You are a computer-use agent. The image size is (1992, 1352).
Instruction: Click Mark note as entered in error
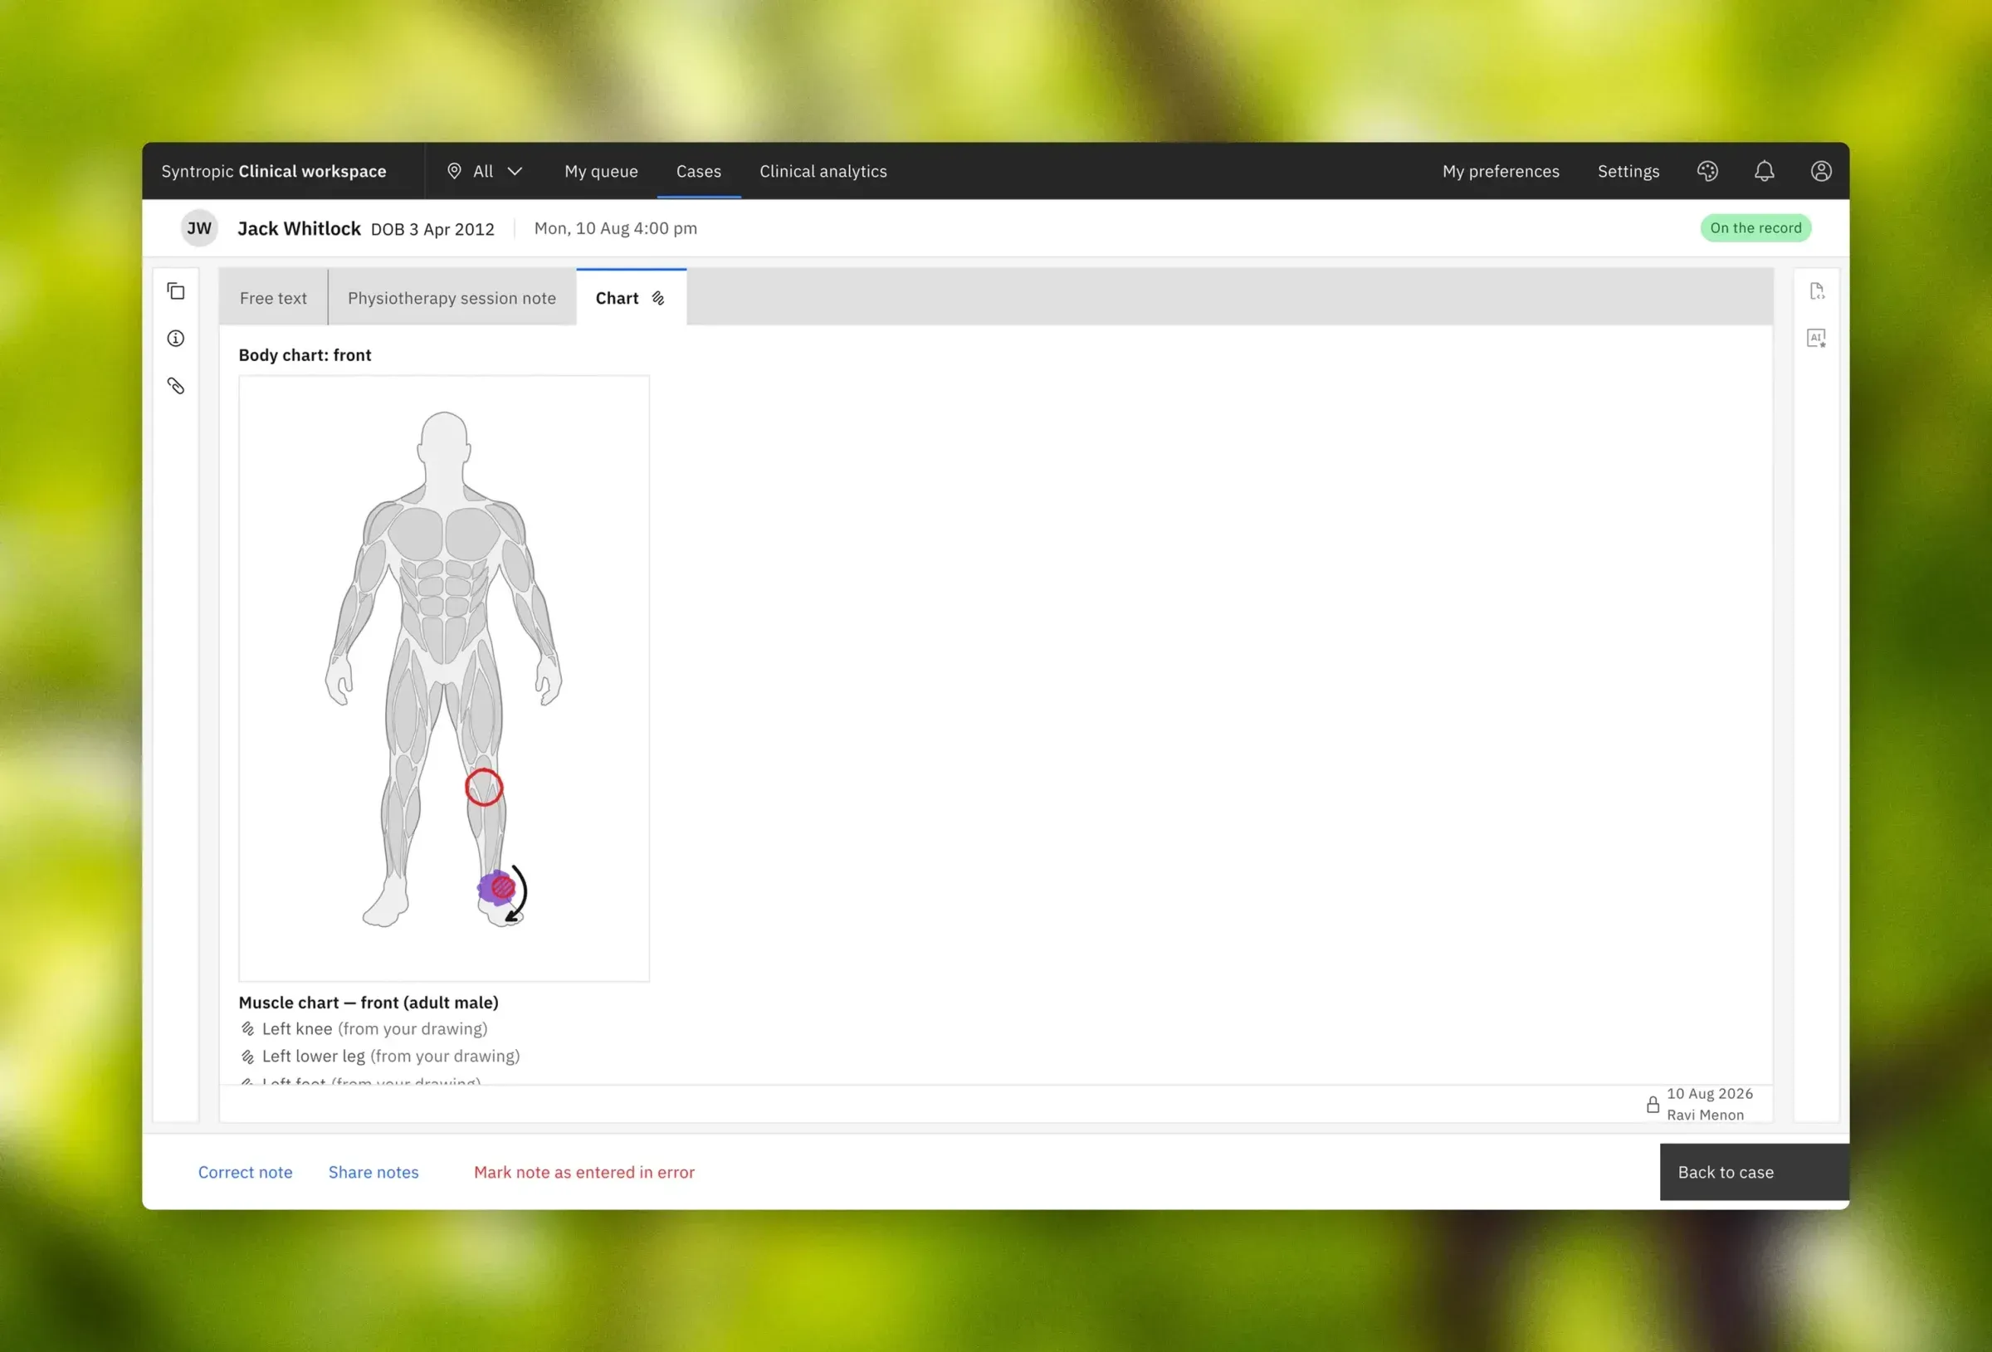pyautogui.click(x=583, y=1172)
